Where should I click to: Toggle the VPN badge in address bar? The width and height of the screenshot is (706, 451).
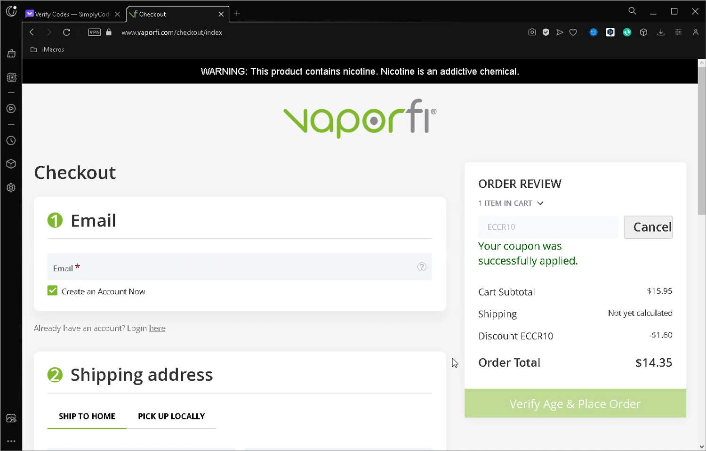[95, 32]
